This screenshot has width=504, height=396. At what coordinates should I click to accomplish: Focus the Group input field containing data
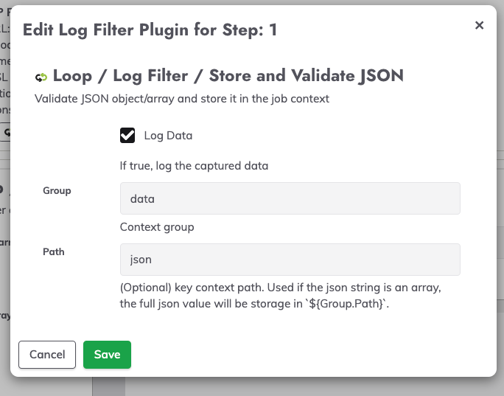coord(290,198)
